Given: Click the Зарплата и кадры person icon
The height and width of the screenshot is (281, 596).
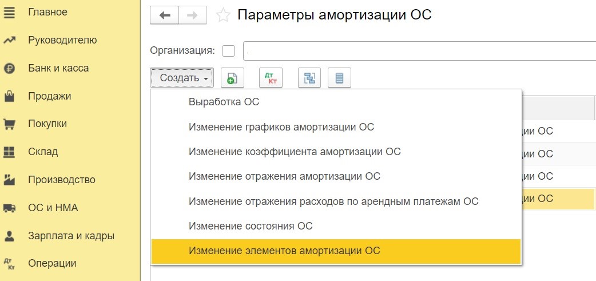Looking at the screenshot, I should (x=9, y=236).
